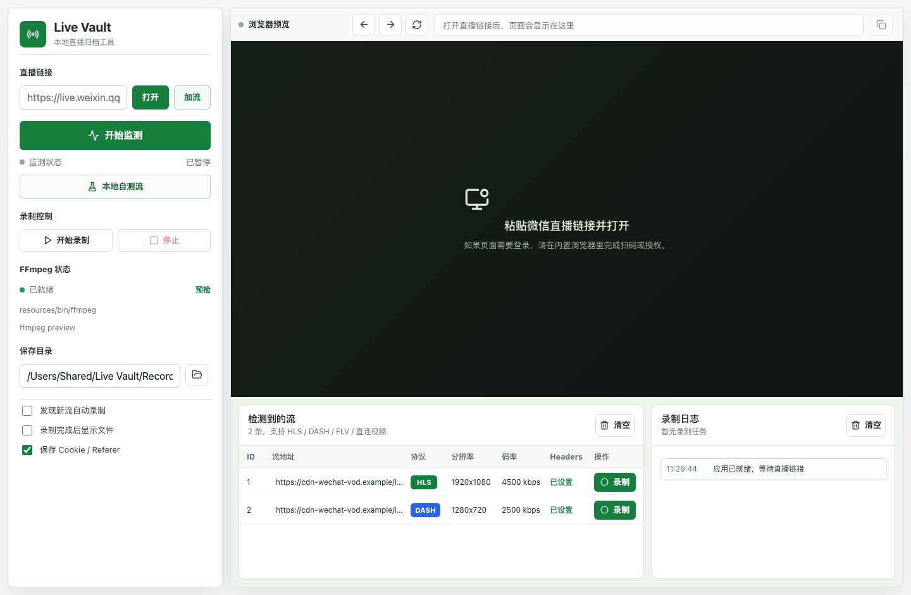Click 已设置 headers status in DASH row

(x=561, y=510)
